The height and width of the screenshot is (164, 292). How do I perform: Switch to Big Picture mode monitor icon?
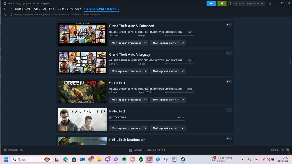[269, 3]
